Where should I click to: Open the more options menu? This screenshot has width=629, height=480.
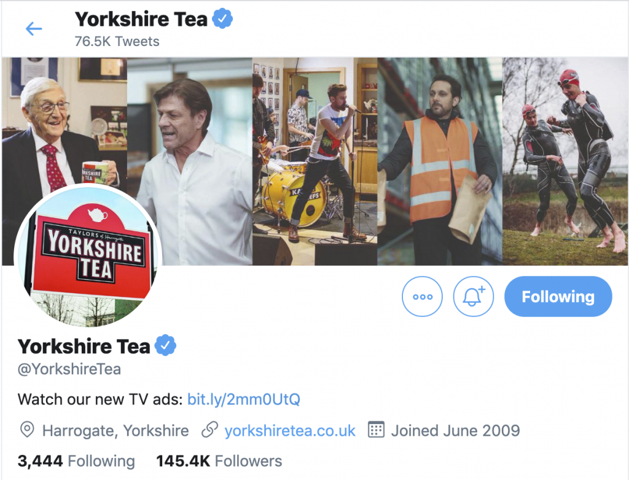[x=422, y=296]
